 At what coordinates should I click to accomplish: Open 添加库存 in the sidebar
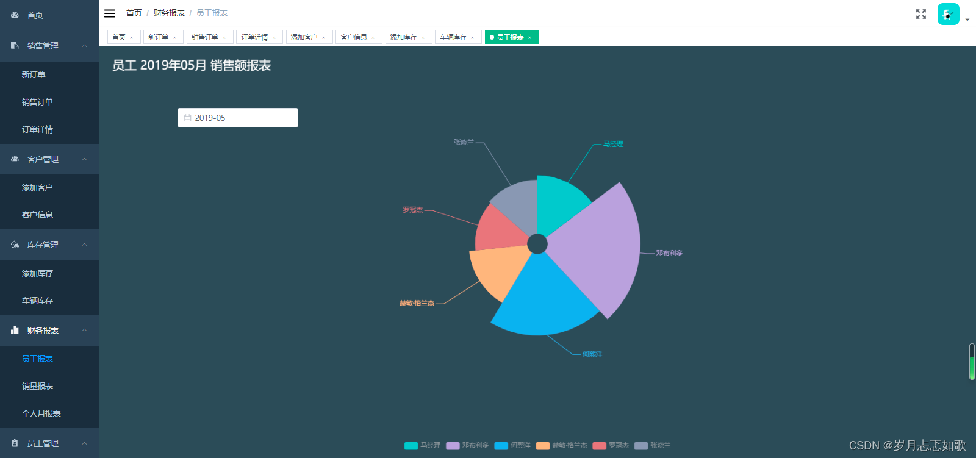(x=49, y=273)
